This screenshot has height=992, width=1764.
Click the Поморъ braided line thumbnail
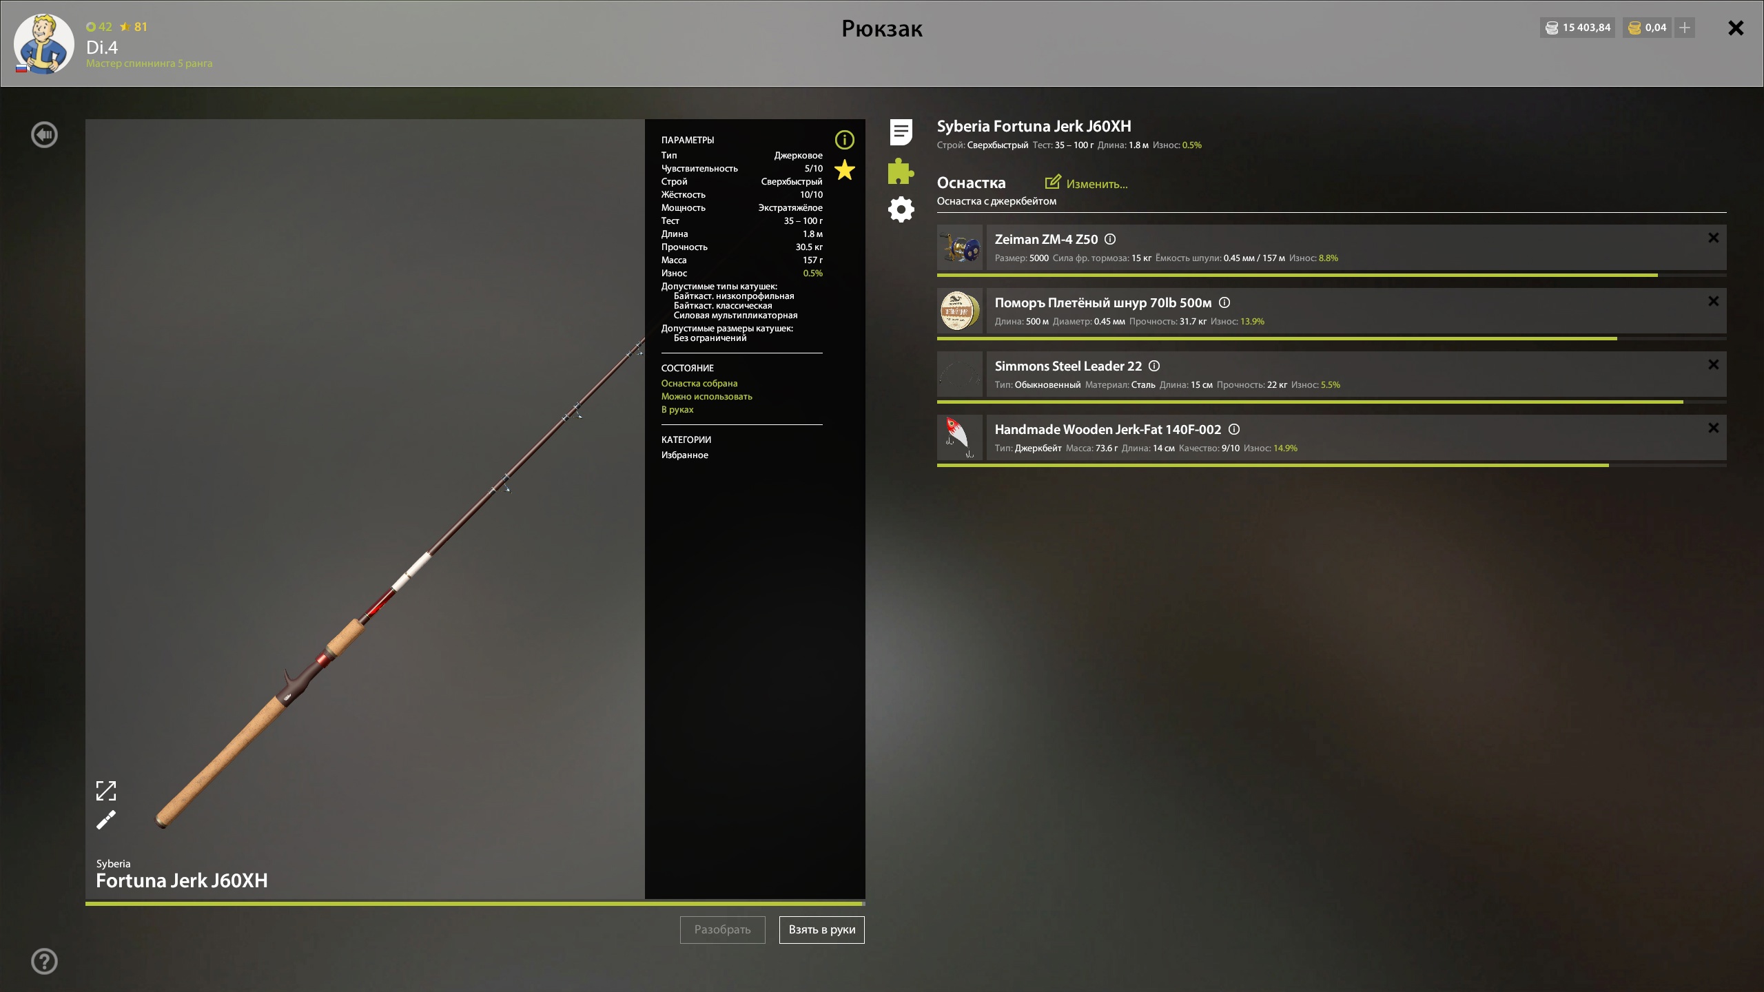960,311
